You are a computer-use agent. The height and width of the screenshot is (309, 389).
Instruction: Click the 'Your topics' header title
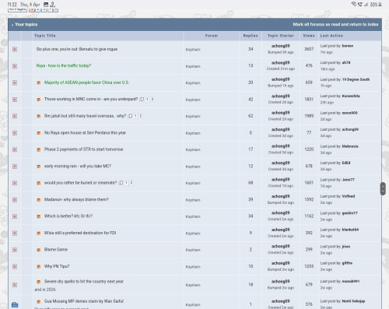point(26,24)
